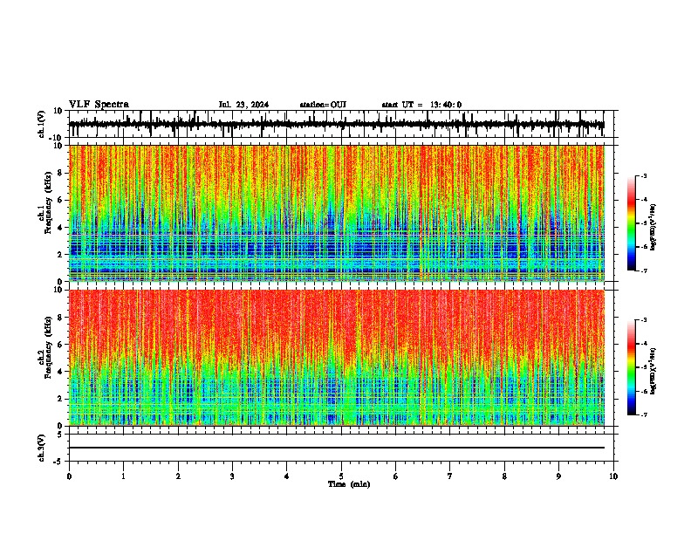Click the "start UT = 13:40:0" header text
The height and width of the screenshot is (534, 691).
(x=421, y=105)
